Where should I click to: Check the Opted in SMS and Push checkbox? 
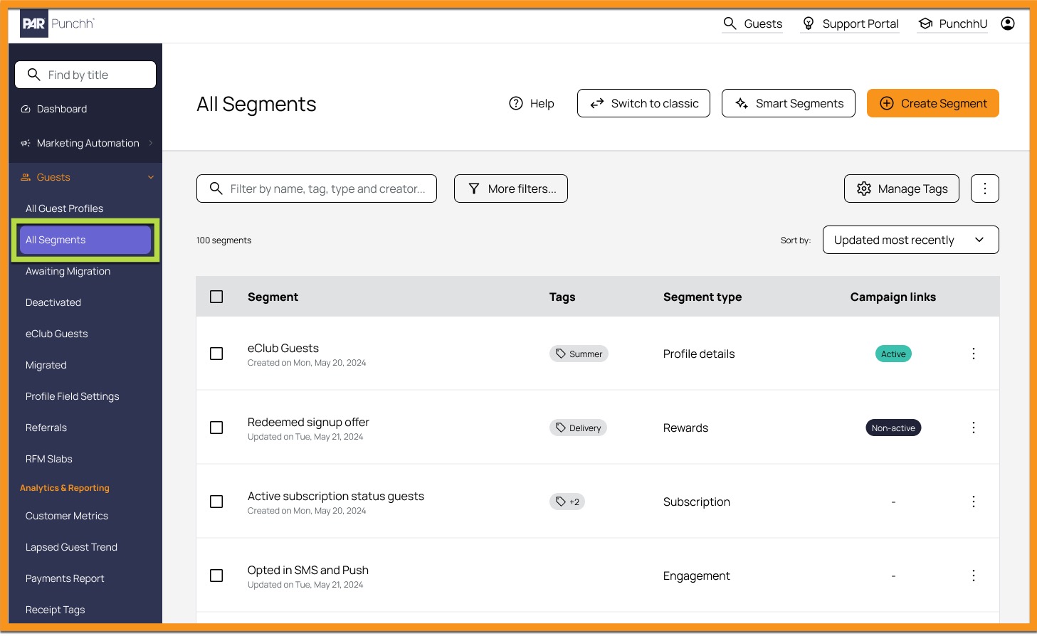coord(216,576)
